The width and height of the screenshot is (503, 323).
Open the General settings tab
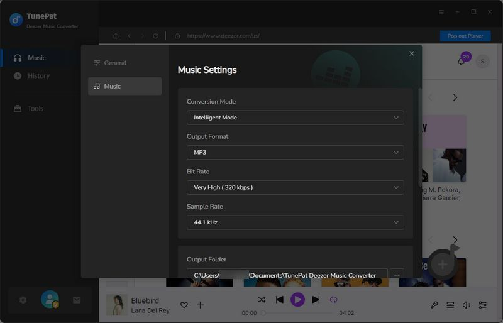[x=124, y=63]
